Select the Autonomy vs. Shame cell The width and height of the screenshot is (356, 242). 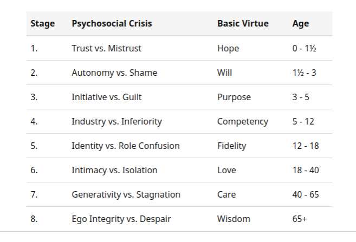[x=114, y=73]
